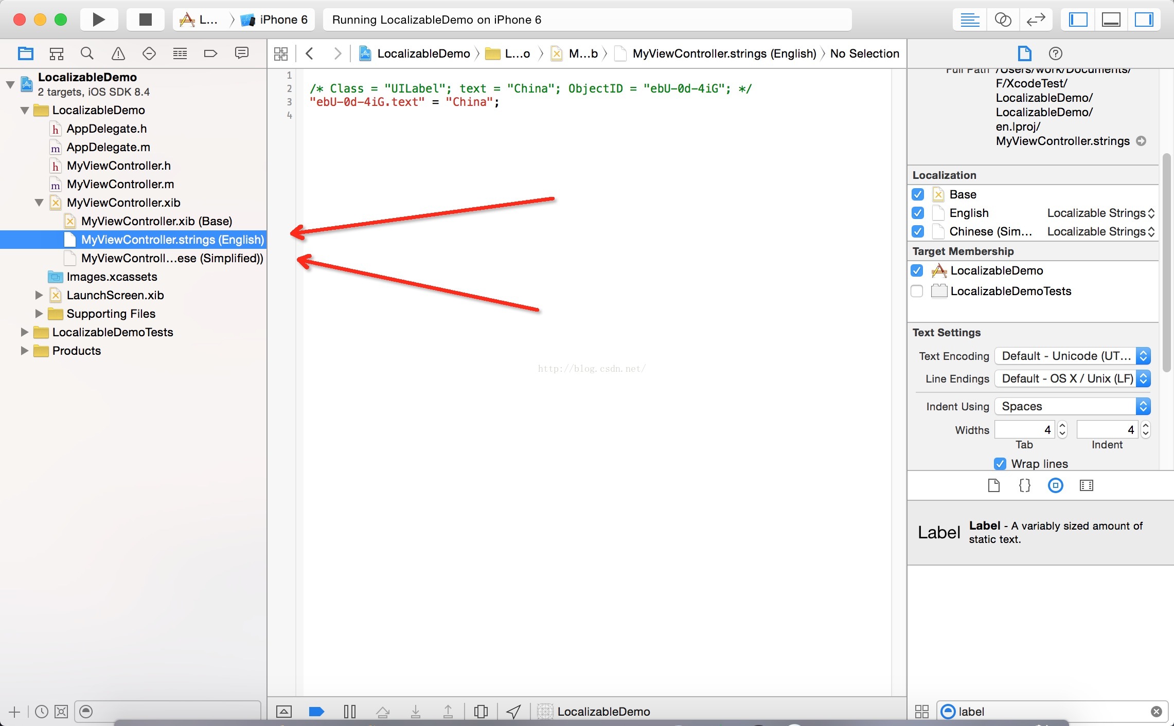
Task: Hide the debug area with toggle button
Action: (x=284, y=712)
